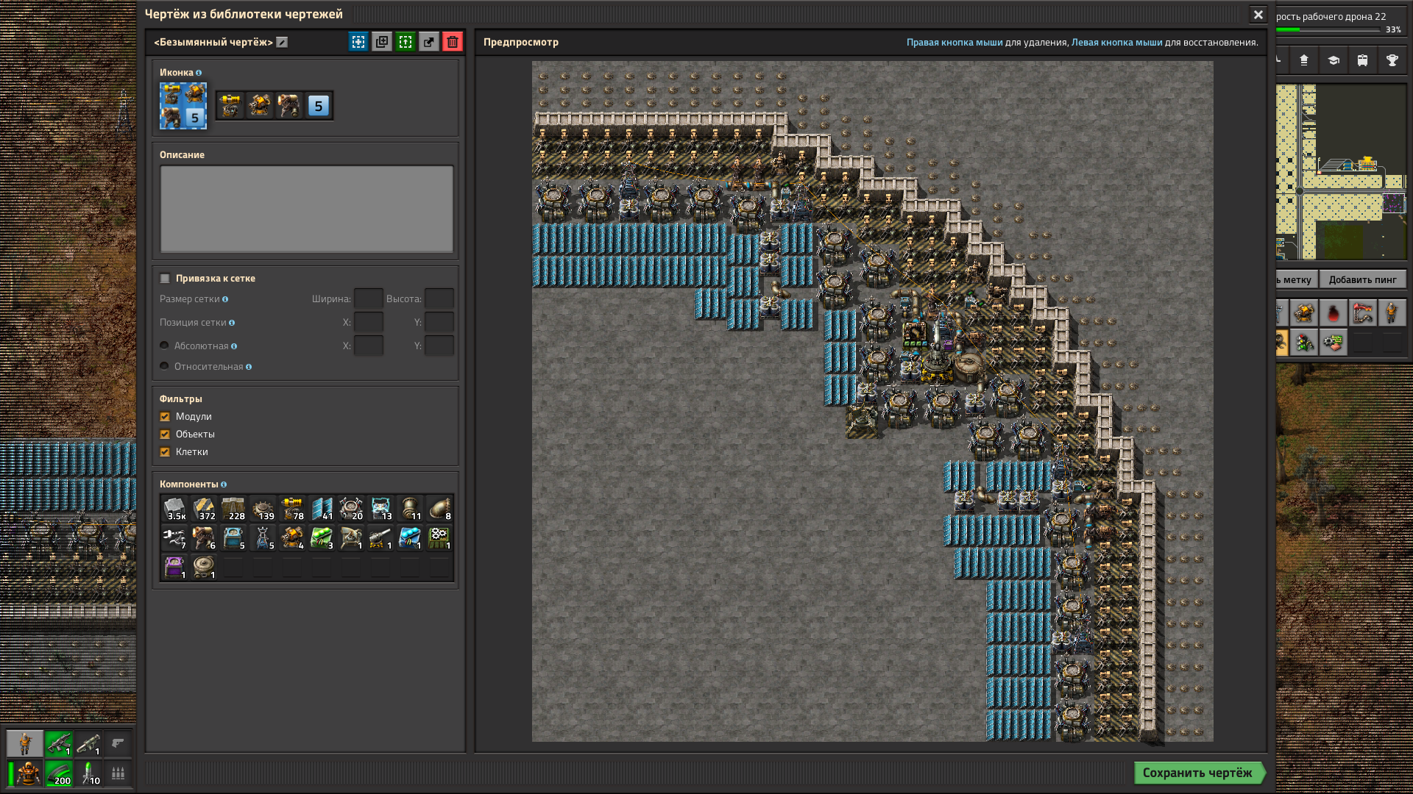Click the flamethrower turret component with 6

204,538
